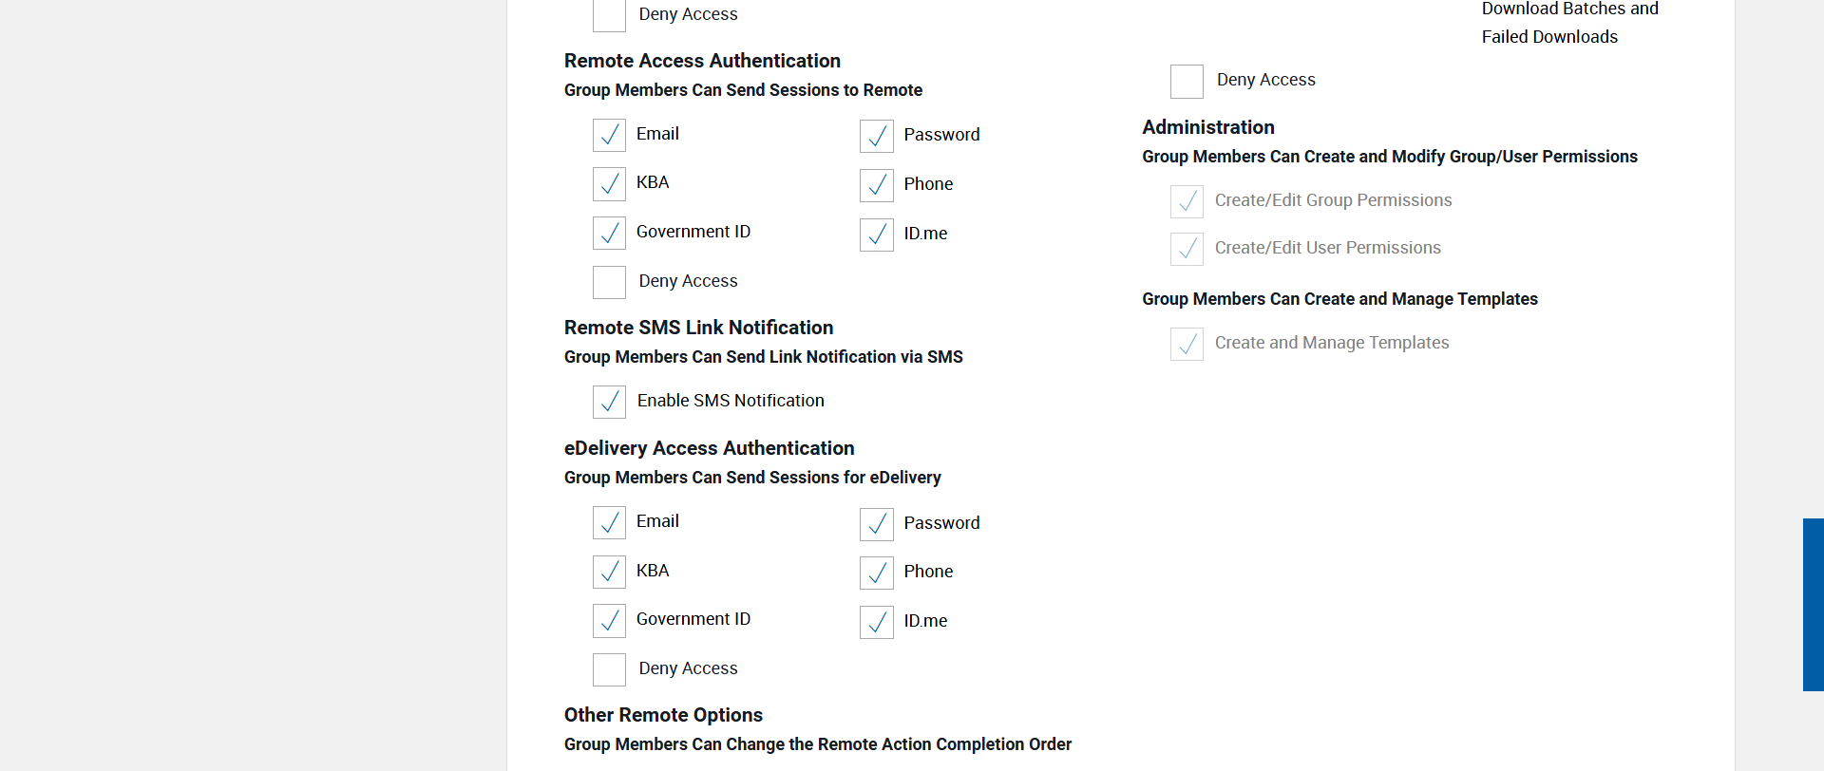Toggle ID.me under eDelivery Access Authentication
Viewport: 1824px width, 771px height.
[876, 622]
